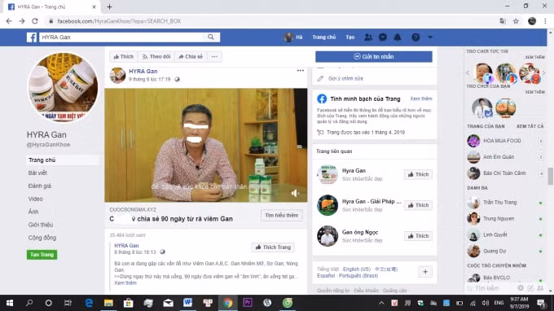Click the search magnifier in Facebook bar
Viewport: 554px width, 311px height.
211,37
